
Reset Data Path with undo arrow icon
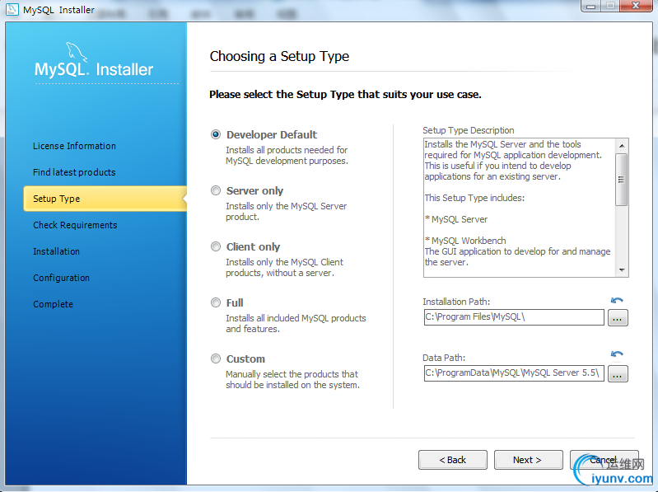(x=617, y=354)
